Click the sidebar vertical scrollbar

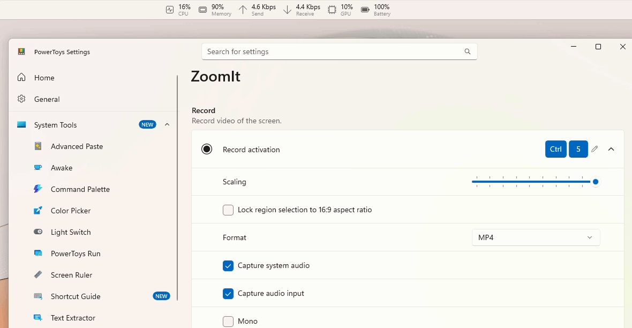click(x=177, y=188)
